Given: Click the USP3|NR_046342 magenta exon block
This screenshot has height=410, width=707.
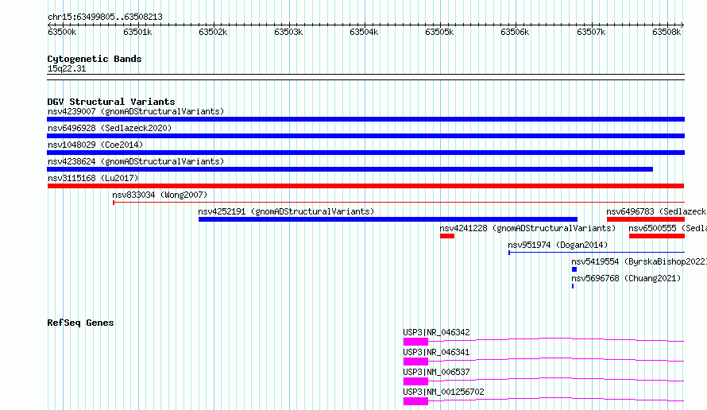Looking at the screenshot, I should point(415,342).
